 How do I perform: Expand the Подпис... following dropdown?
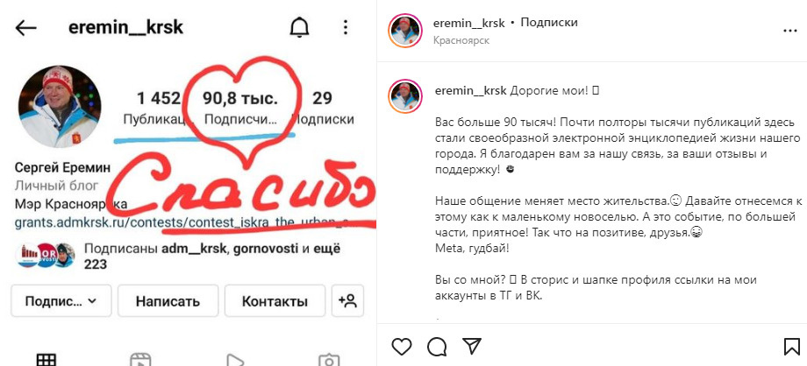tap(61, 300)
